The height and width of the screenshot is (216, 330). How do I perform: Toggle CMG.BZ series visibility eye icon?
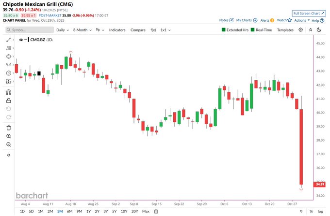pos(20,40)
